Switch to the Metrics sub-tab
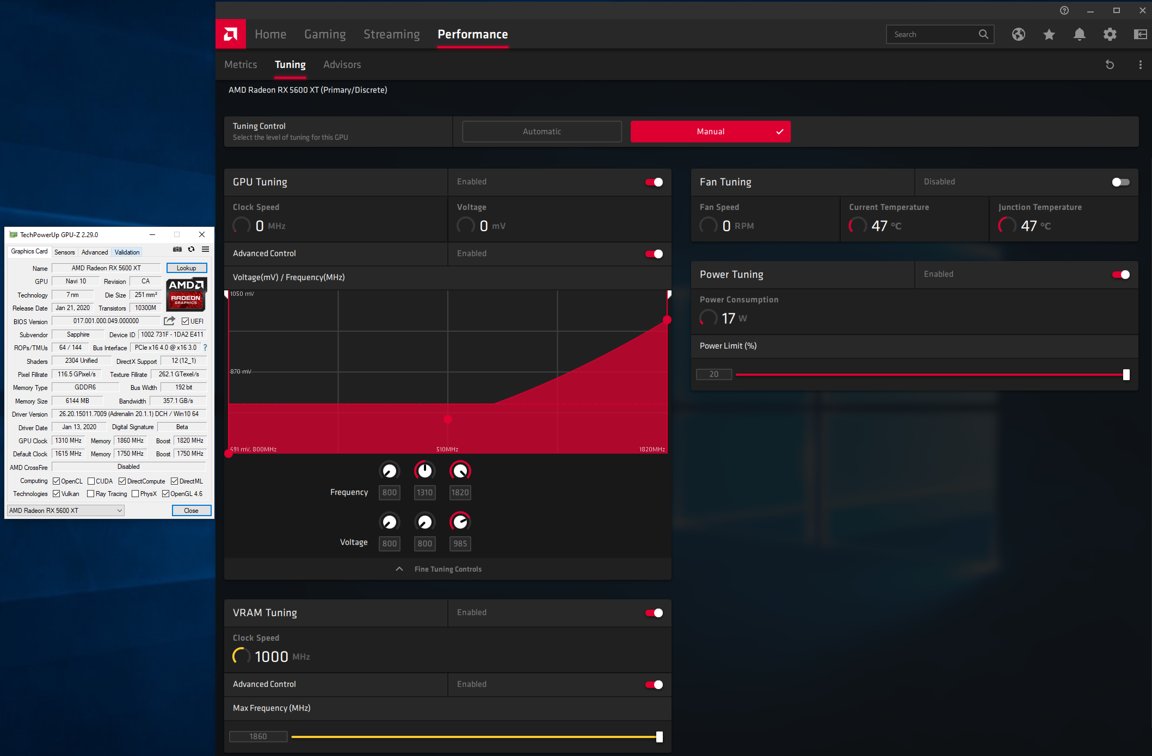Screen dimensions: 1152x756 [241, 65]
